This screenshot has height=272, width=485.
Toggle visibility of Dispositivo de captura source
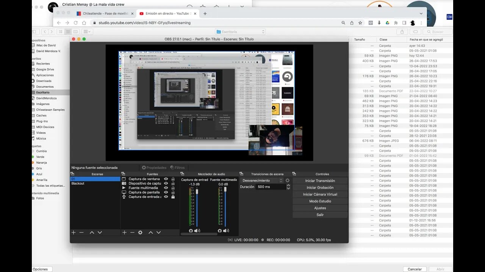pos(166,183)
